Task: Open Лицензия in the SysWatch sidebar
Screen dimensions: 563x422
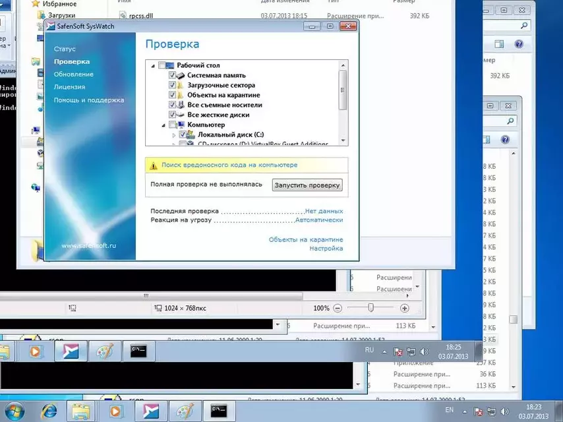Action: point(69,86)
